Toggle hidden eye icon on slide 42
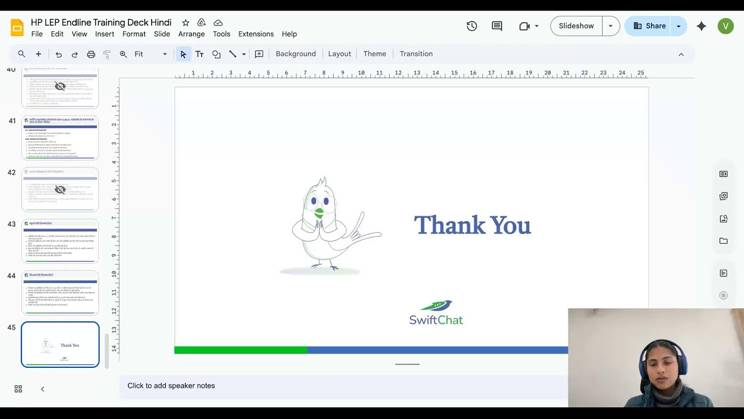 [x=60, y=190]
